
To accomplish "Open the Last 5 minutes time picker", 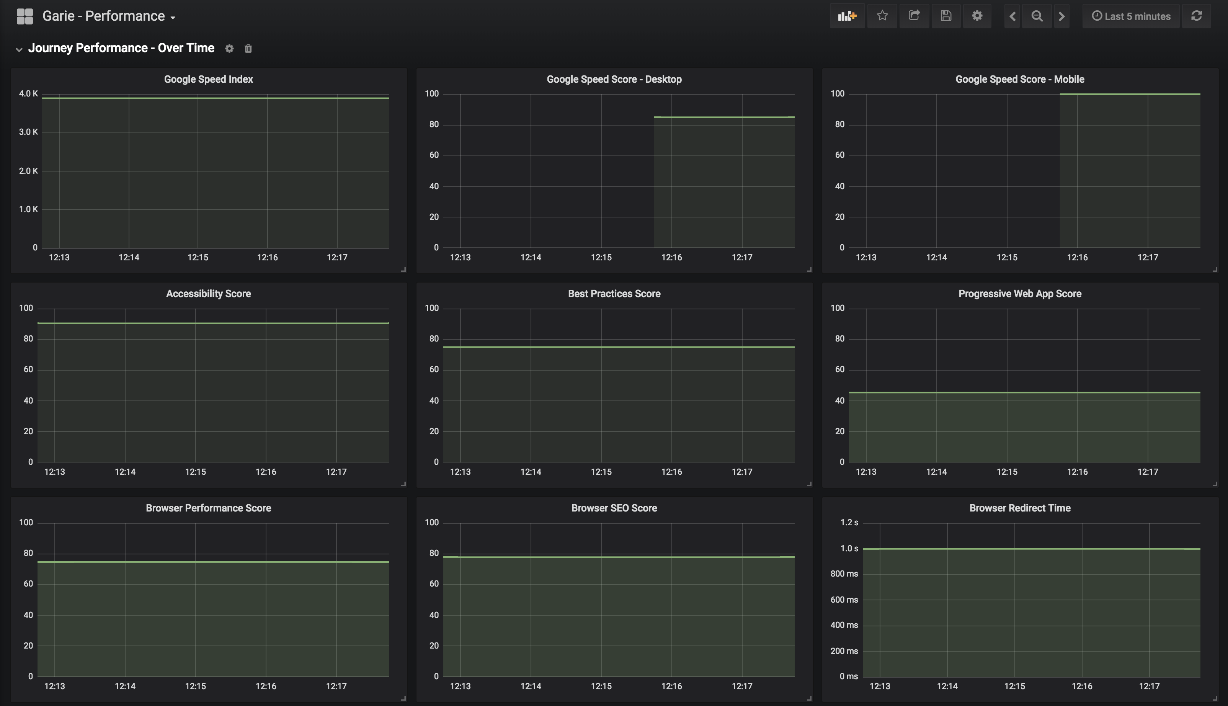I will (x=1130, y=16).
